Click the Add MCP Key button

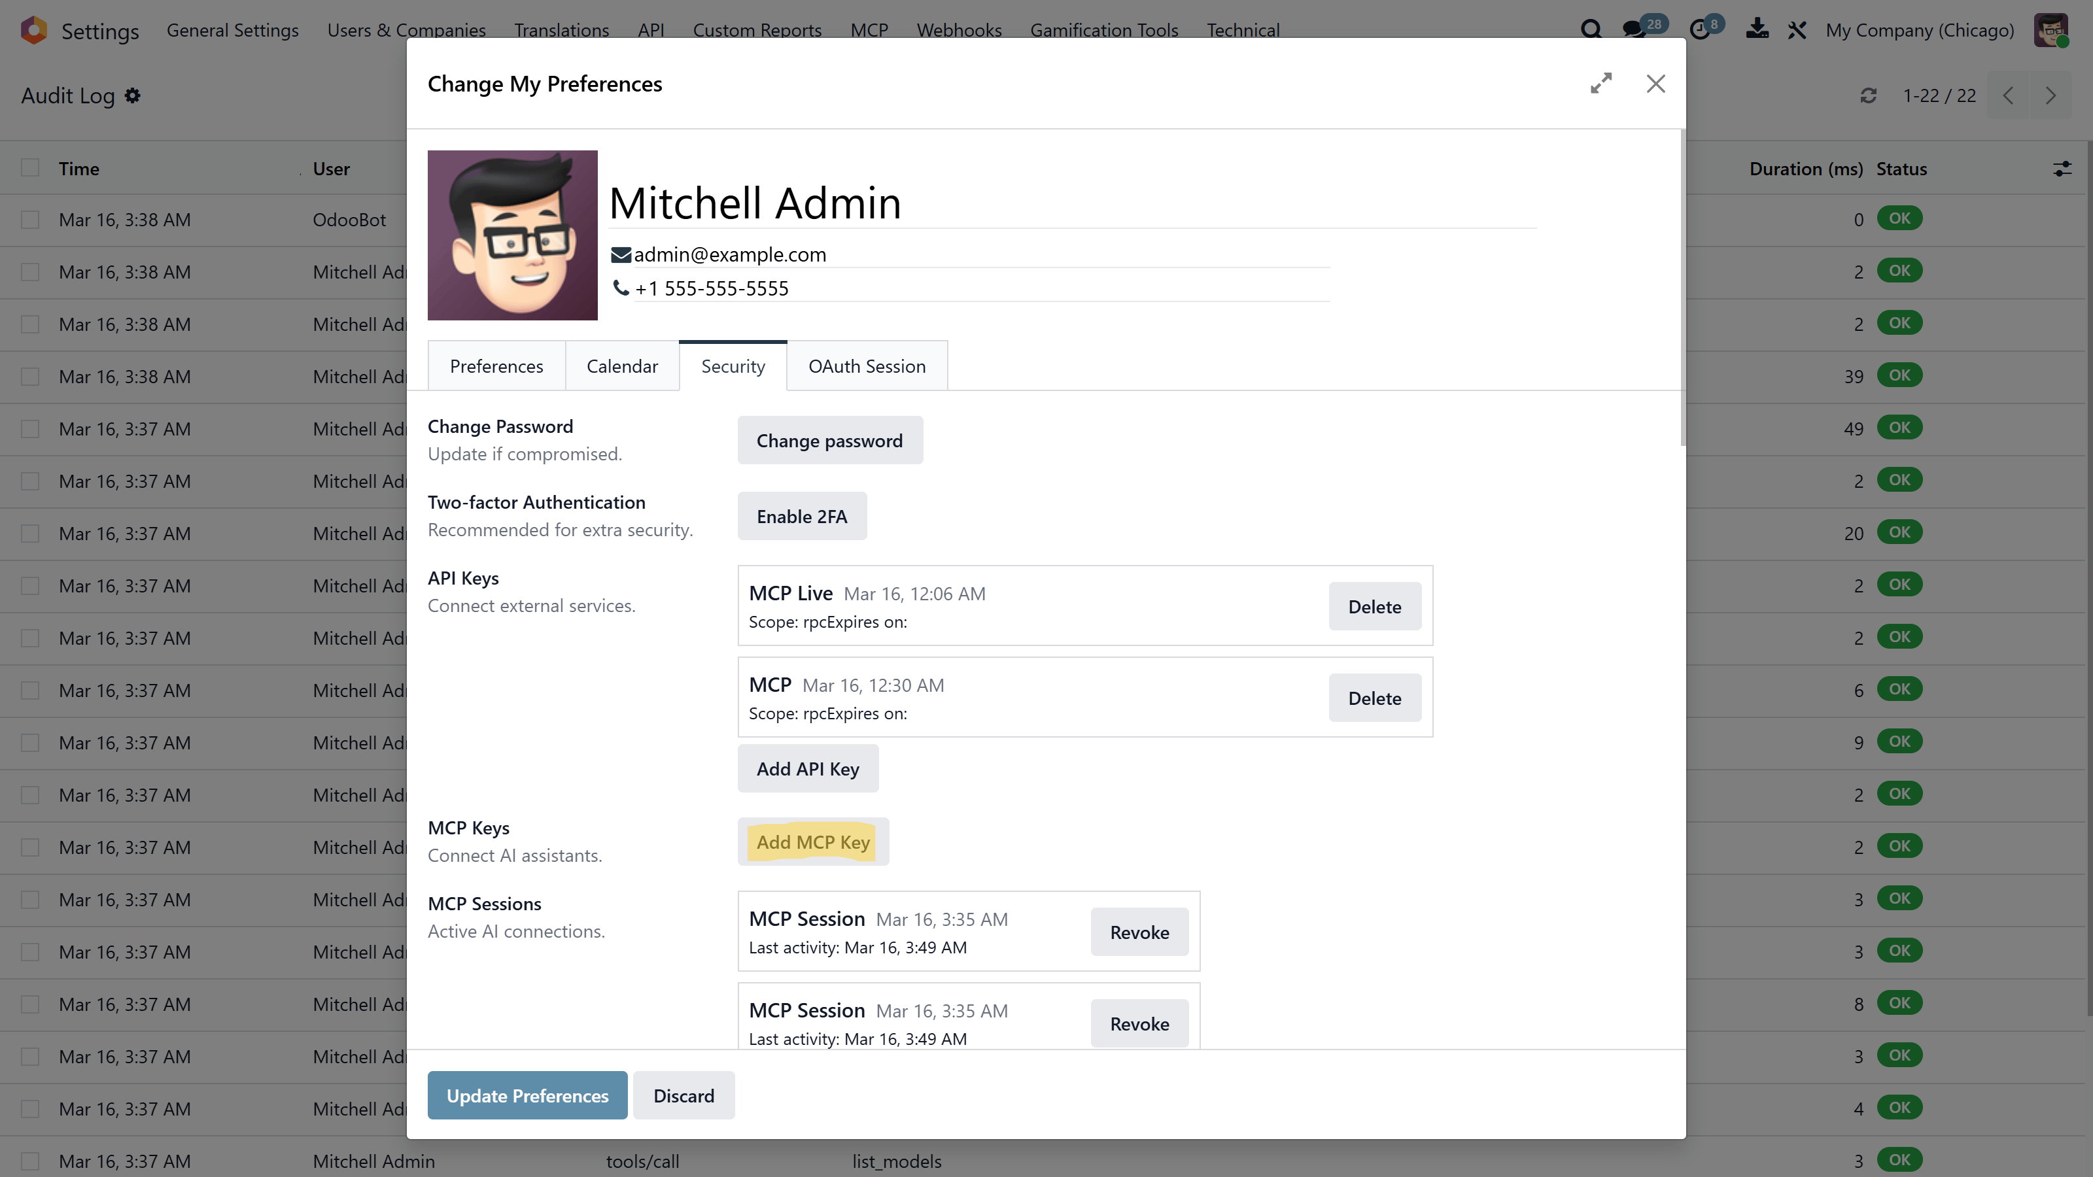click(x=812, y=842)
